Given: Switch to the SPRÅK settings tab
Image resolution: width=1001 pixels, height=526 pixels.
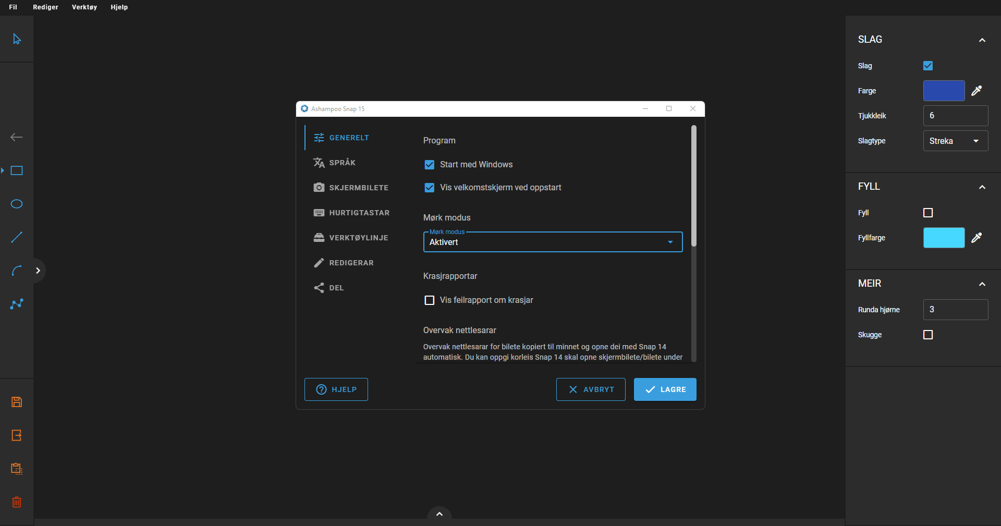Looking at the screenshot, I should tap(357, 163).
